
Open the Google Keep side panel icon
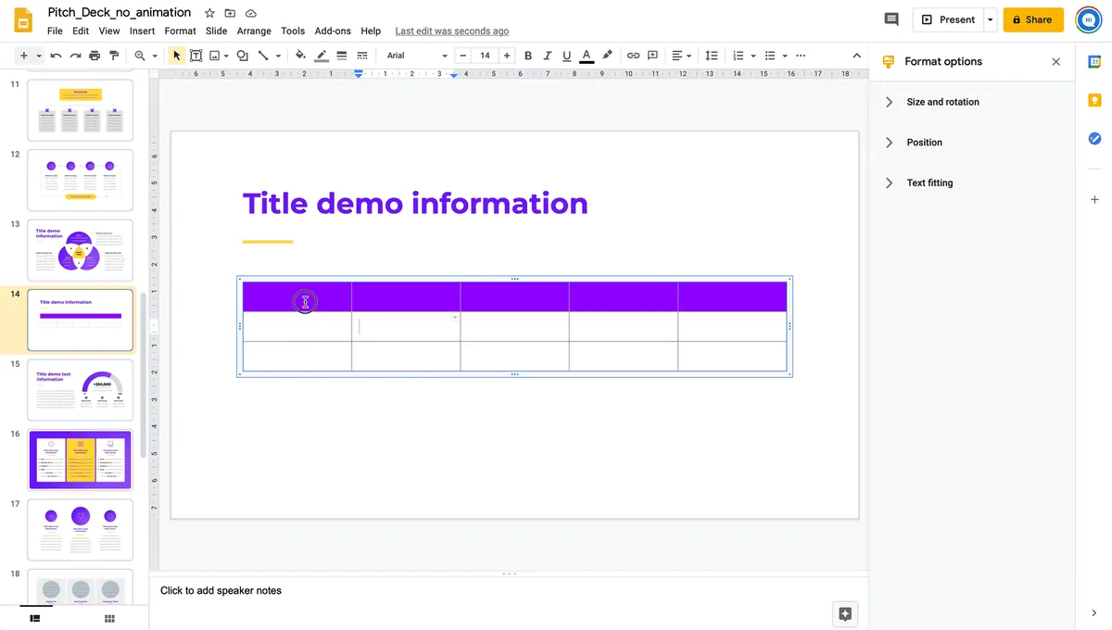click(1094, 100)
